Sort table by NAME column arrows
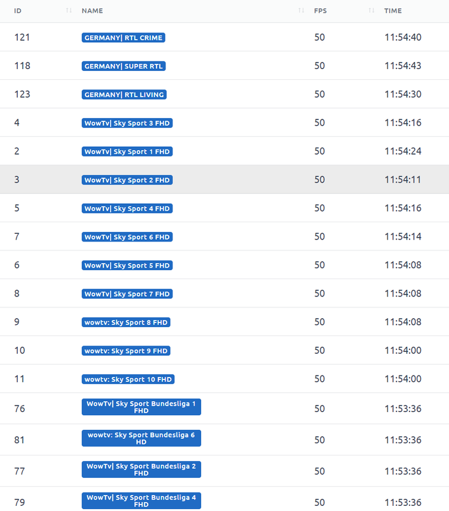 point(301,11)
